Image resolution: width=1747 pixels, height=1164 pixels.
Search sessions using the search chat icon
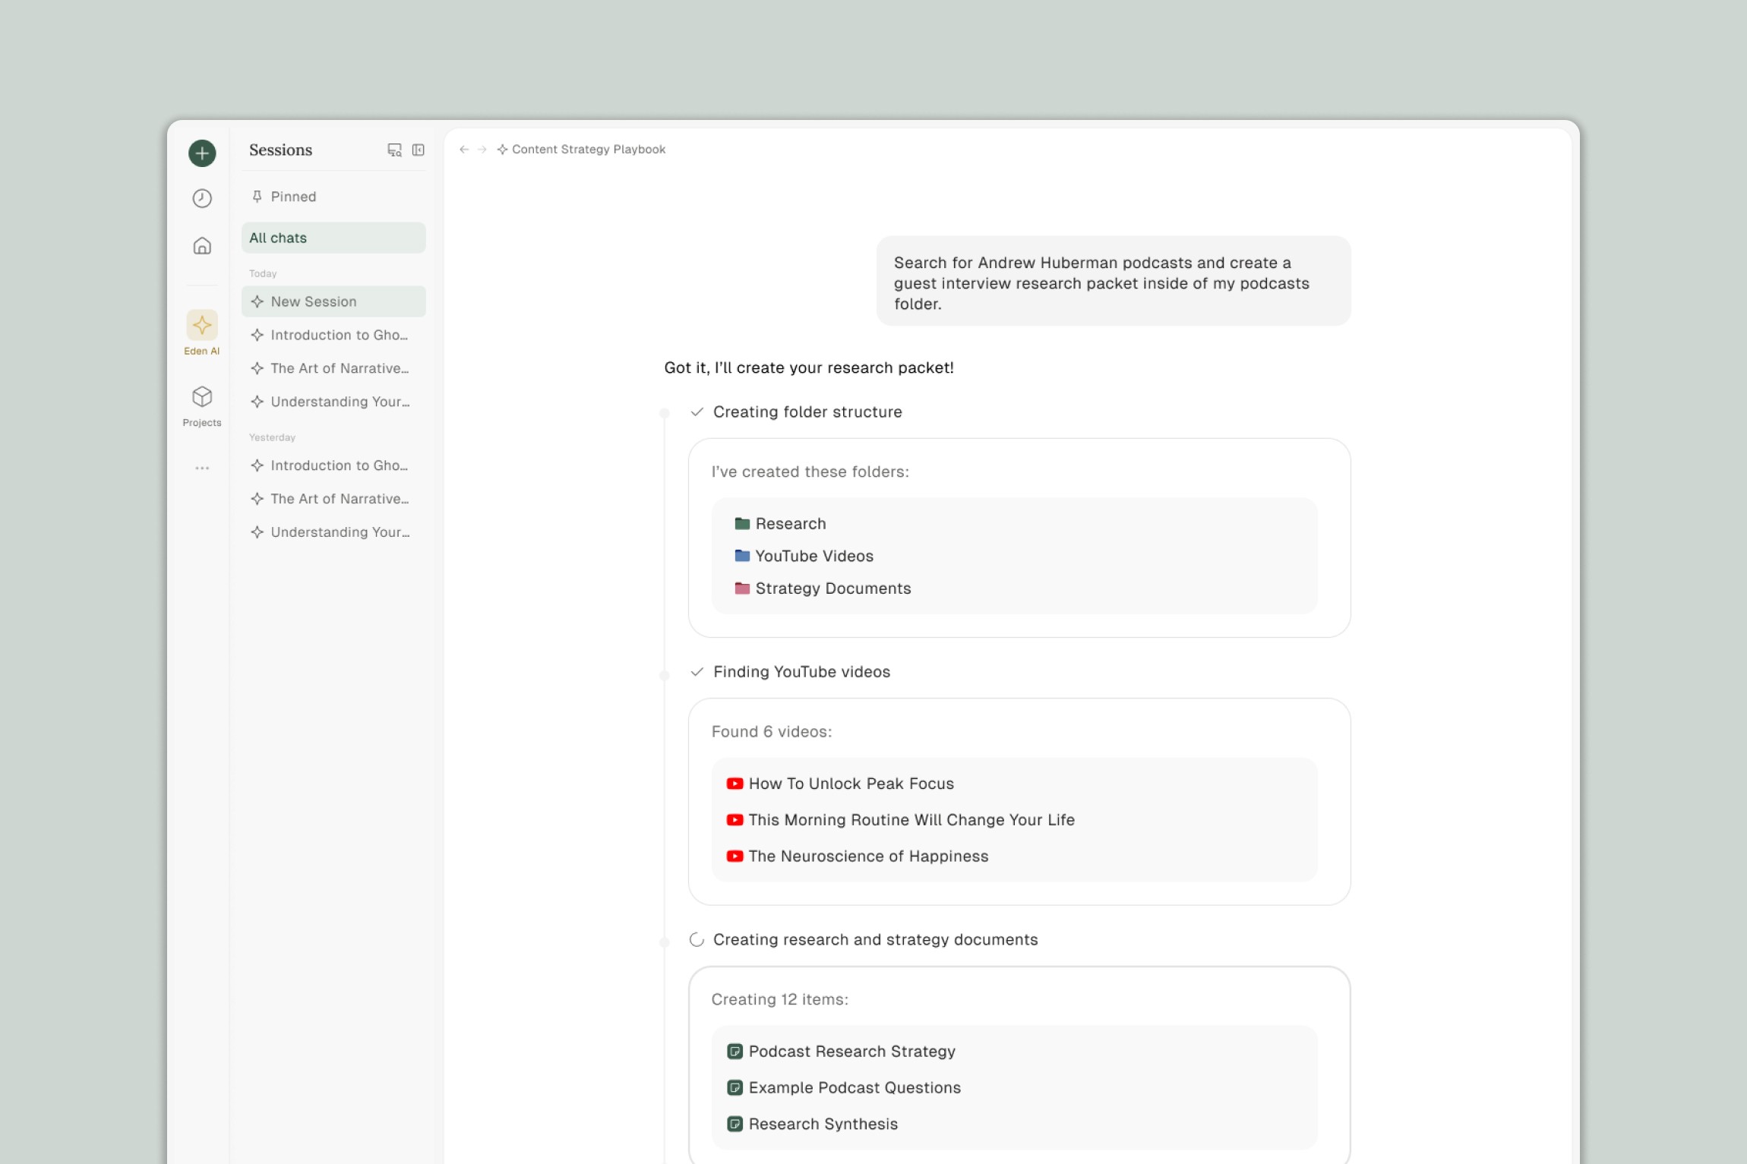point(394,150)
